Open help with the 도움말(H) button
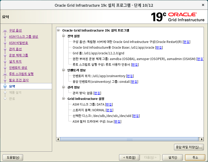Viewport: 208px width, 162px height. (x=13, y=158)
